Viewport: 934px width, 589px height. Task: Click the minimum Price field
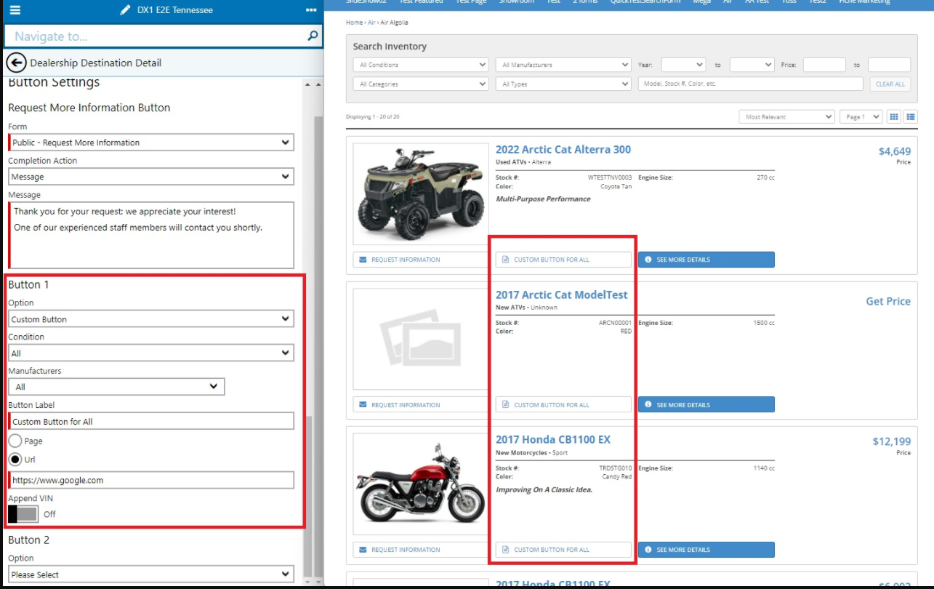click(824, 65)
